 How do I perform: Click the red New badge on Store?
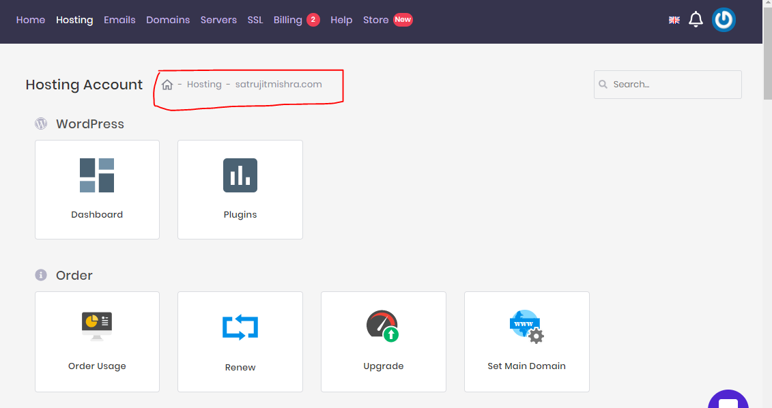[x=403, y=20]
